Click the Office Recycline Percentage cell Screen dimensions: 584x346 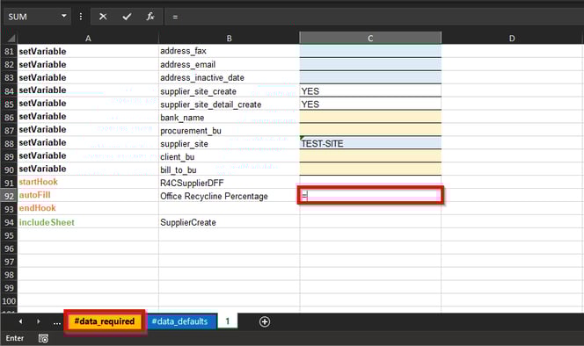[229, 196]
